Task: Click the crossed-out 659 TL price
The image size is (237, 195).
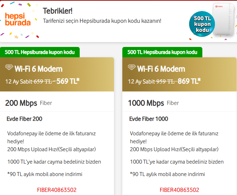Action: click(x=43, y=82)
